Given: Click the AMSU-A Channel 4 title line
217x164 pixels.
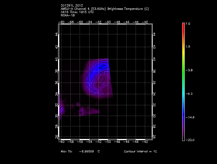Looking at the screenshot, I should pos(104,9).
